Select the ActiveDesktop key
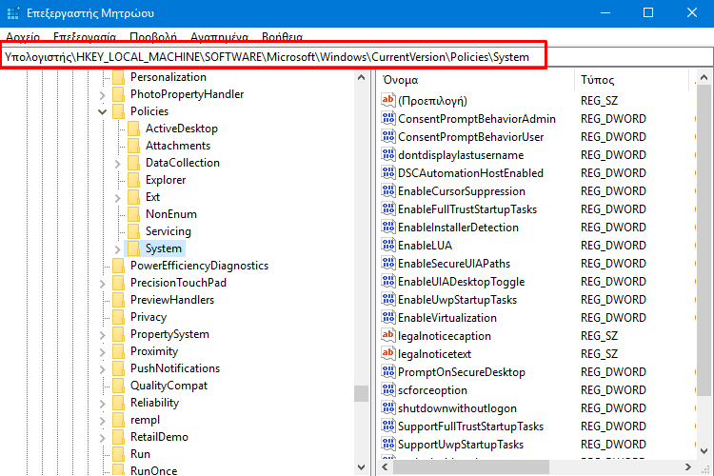This screenshot has height=476, width=714. pos(181,129)
